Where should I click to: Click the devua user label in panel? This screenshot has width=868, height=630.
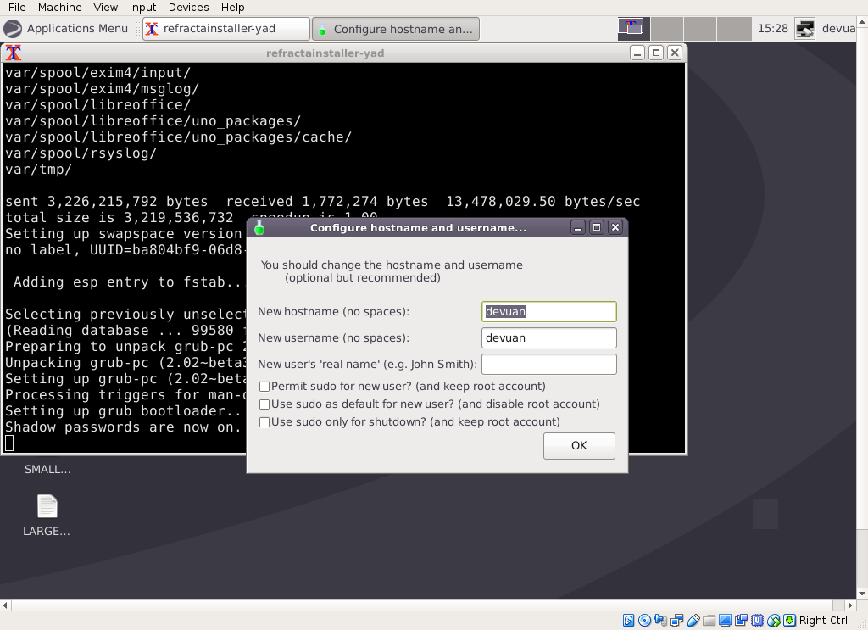pyautogui.click(x=838, y=28)
